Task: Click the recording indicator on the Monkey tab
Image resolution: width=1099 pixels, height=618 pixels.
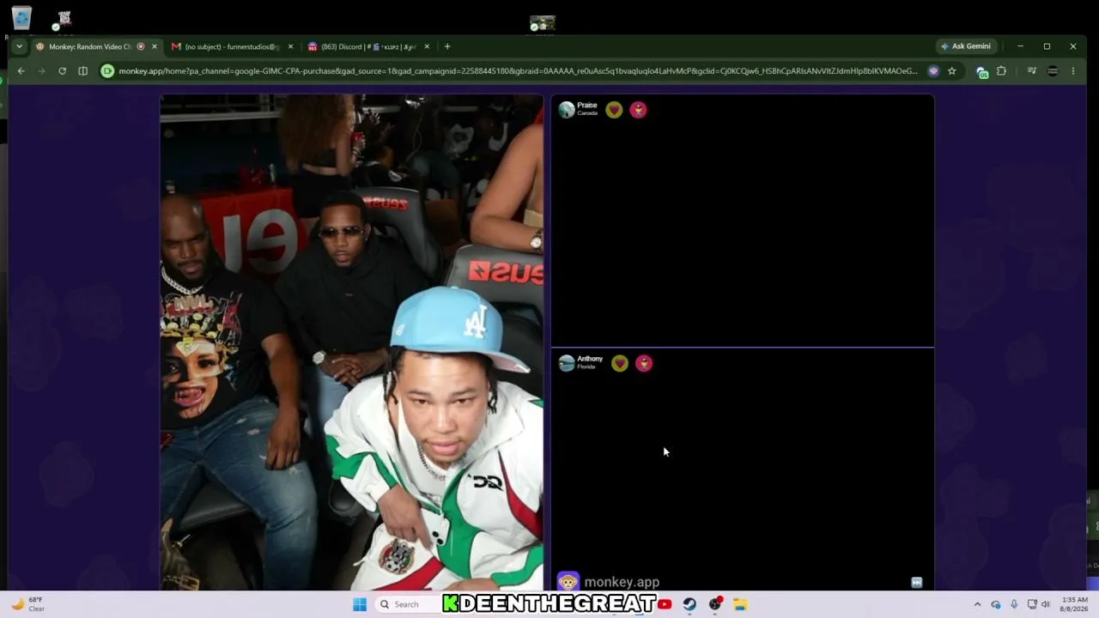Action: (x=141, y=46)
